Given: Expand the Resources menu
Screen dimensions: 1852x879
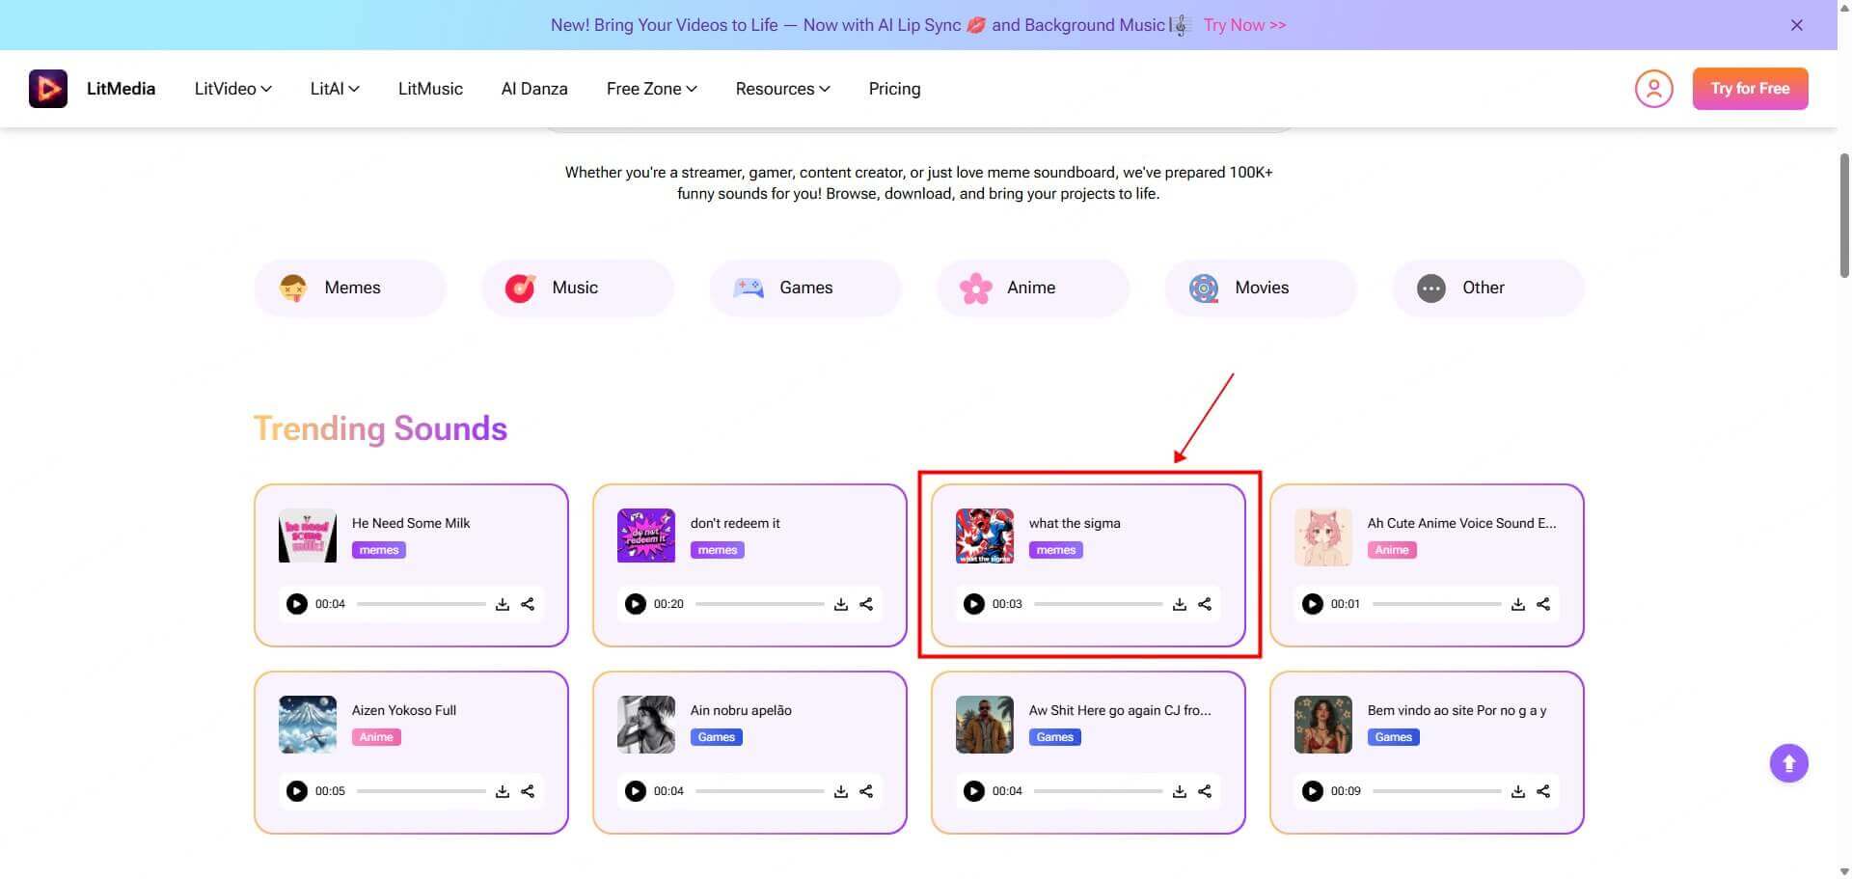Looking at the screenshot, I should (781, 88).
